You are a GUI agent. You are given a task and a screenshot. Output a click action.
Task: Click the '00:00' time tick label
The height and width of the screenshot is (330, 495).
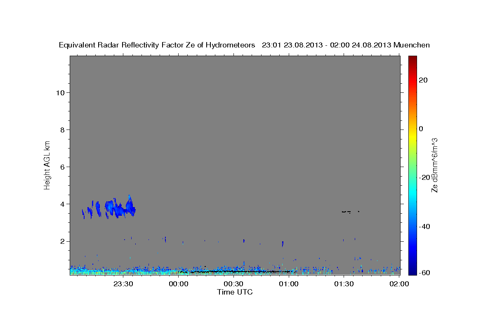(x=179, y=284)
